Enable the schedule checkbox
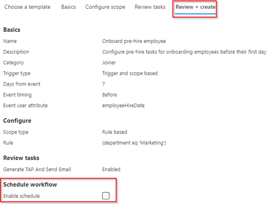Image resolution: width=275 pixels, height=212 pixels. [x=106, y=196]
